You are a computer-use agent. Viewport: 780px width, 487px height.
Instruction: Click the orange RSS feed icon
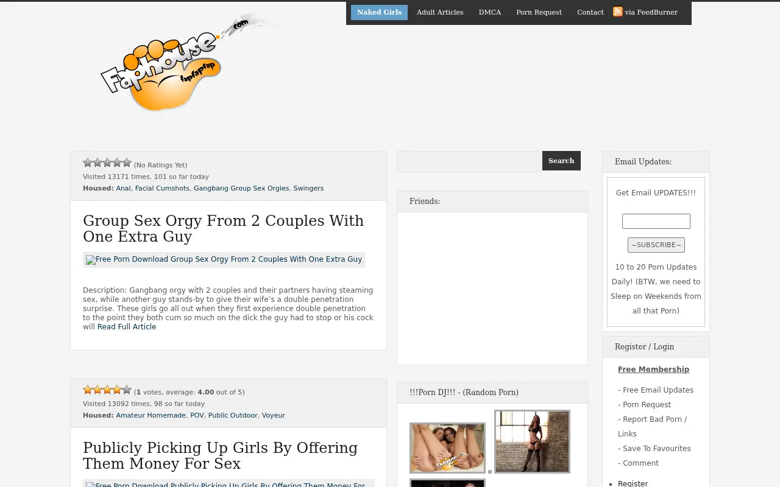[x=618, y=12]
